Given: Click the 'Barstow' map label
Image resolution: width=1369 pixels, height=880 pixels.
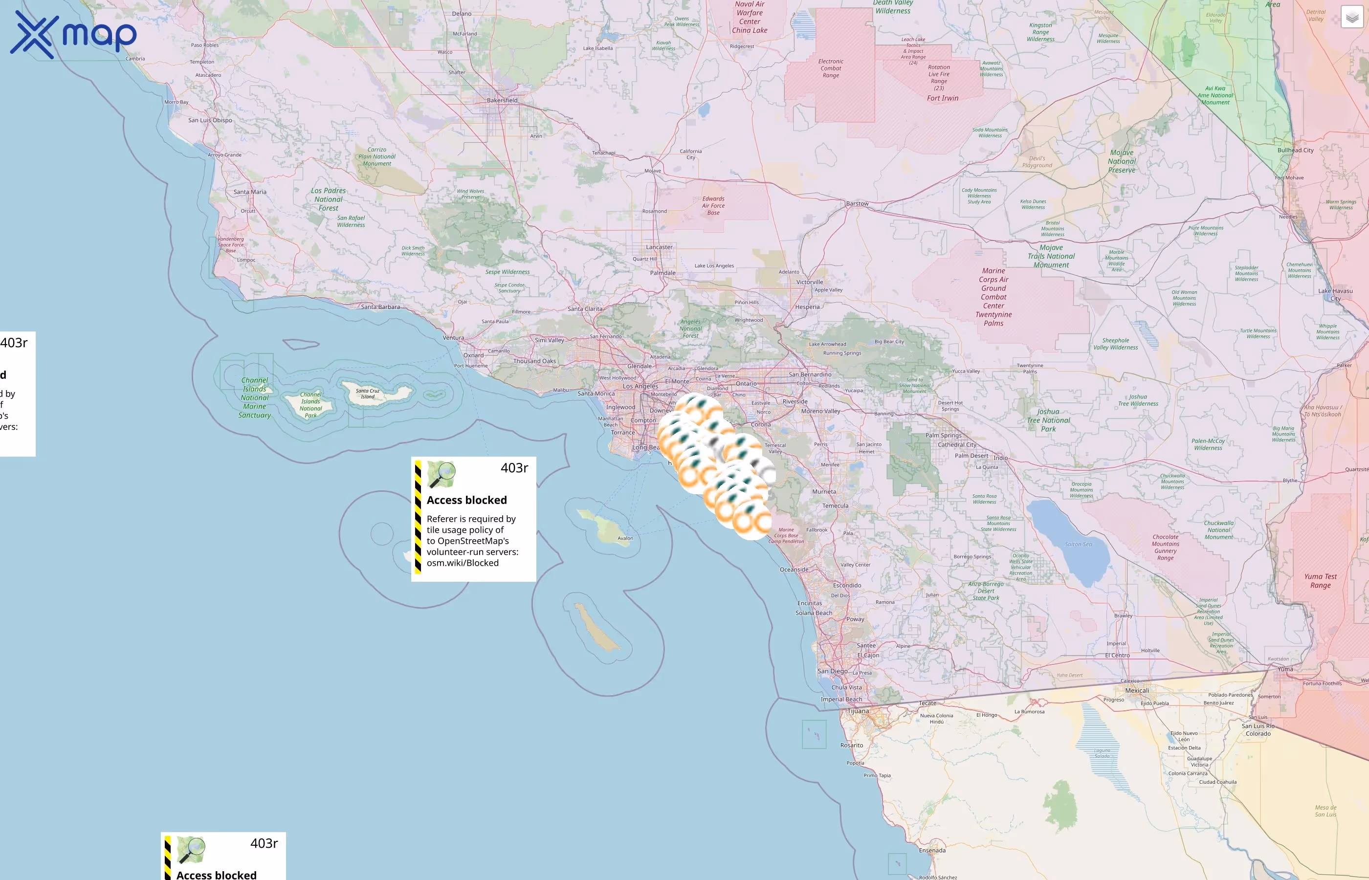Looking at the screenshot, I should (x=857, y=203).
